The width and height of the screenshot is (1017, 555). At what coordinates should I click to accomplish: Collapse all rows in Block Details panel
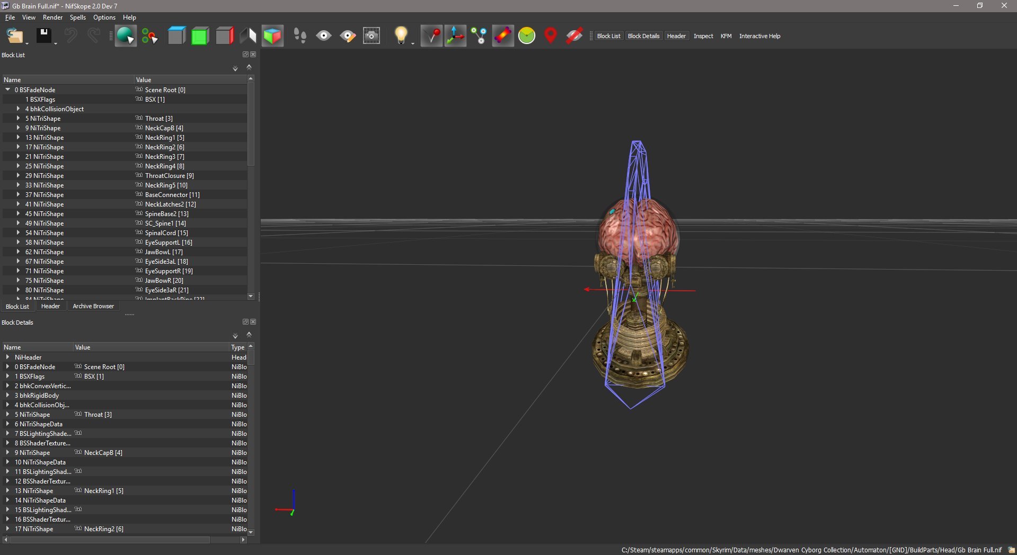(x=249, y=335)
